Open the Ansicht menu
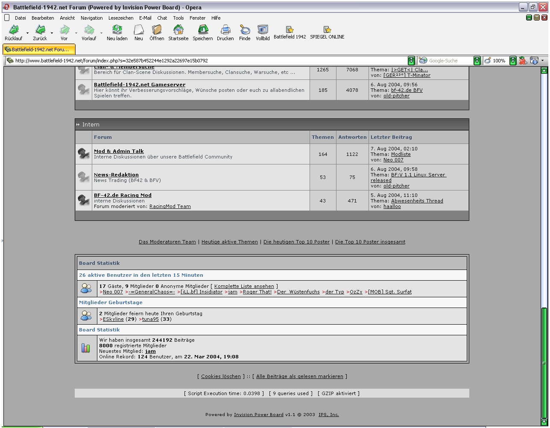Image resolution: width=550 pixels, height=428 pixels. (x=67, y=18)
